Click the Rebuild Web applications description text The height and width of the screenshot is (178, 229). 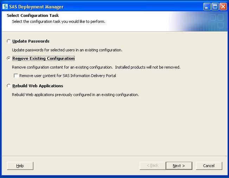pos(75,95)
